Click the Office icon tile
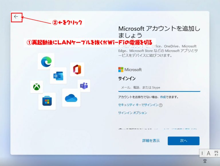220x166 pixels. (x=77, y=69)
